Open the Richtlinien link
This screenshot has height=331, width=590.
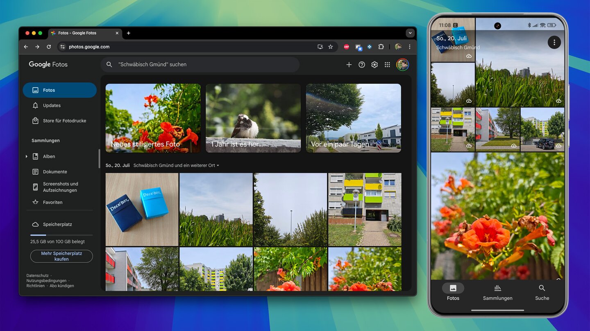[x=35, y=286]
